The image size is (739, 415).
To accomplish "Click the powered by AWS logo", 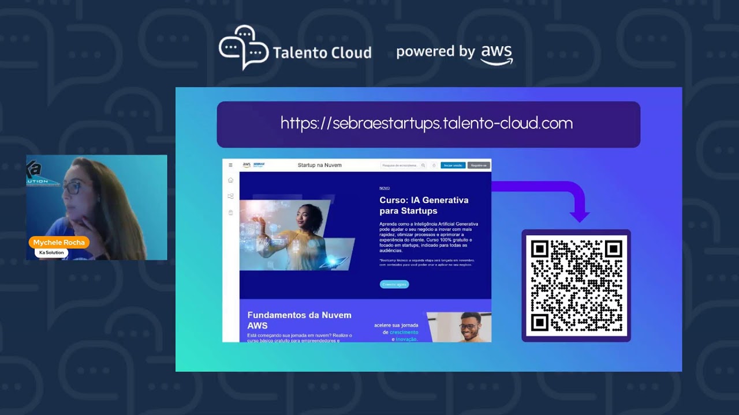I will (454, 53).
